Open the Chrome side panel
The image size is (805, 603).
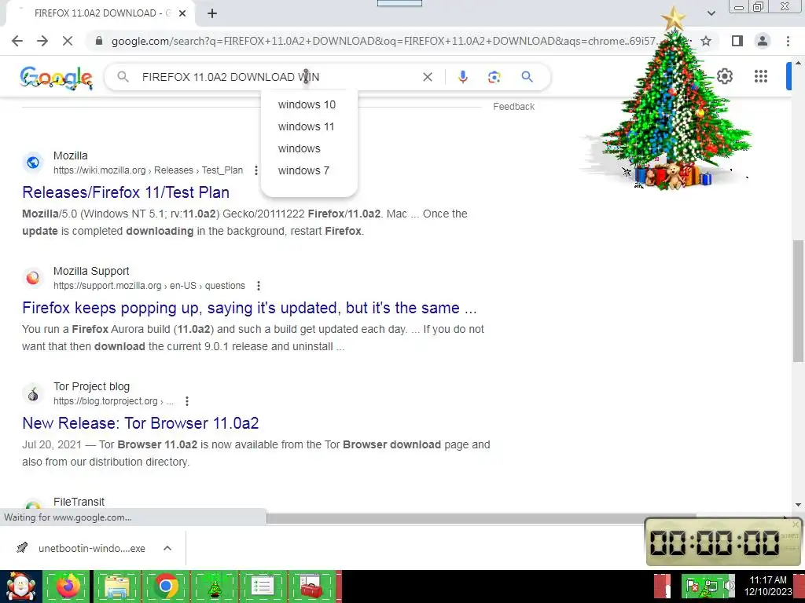737,41
